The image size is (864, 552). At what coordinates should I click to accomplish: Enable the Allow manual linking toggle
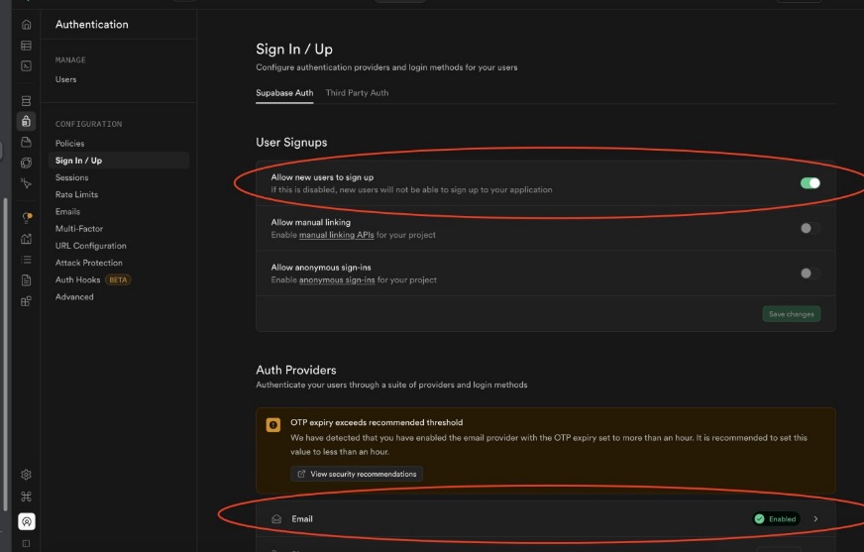810,228
